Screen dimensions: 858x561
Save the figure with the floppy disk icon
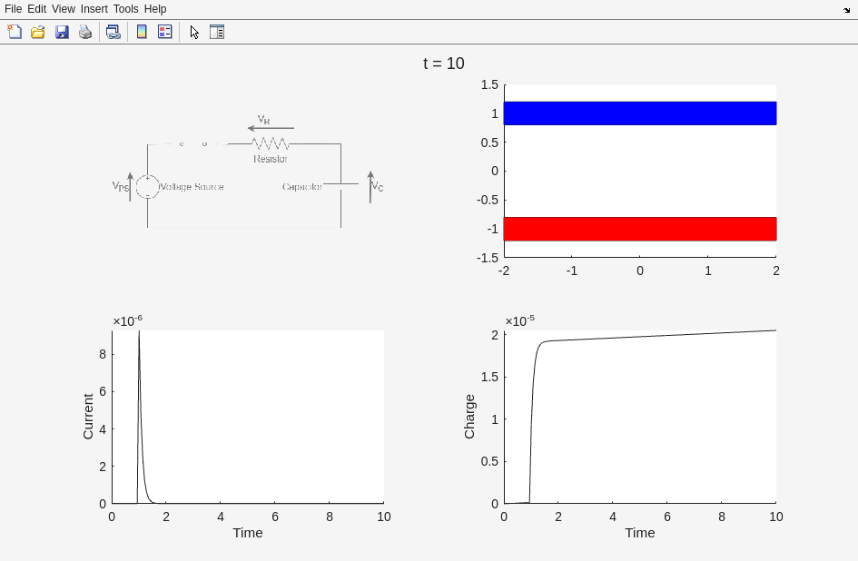pos(62,32)
